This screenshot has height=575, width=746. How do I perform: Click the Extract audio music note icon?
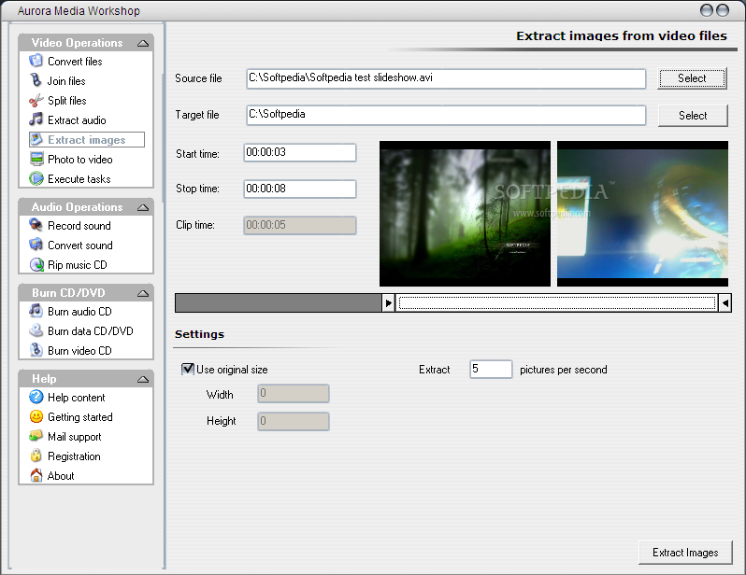point(36,120)
